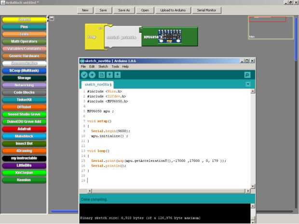Screen dimensions: 299x224
Task: Open the Insect Bot drawer
Action: click(x=24, y=144)
